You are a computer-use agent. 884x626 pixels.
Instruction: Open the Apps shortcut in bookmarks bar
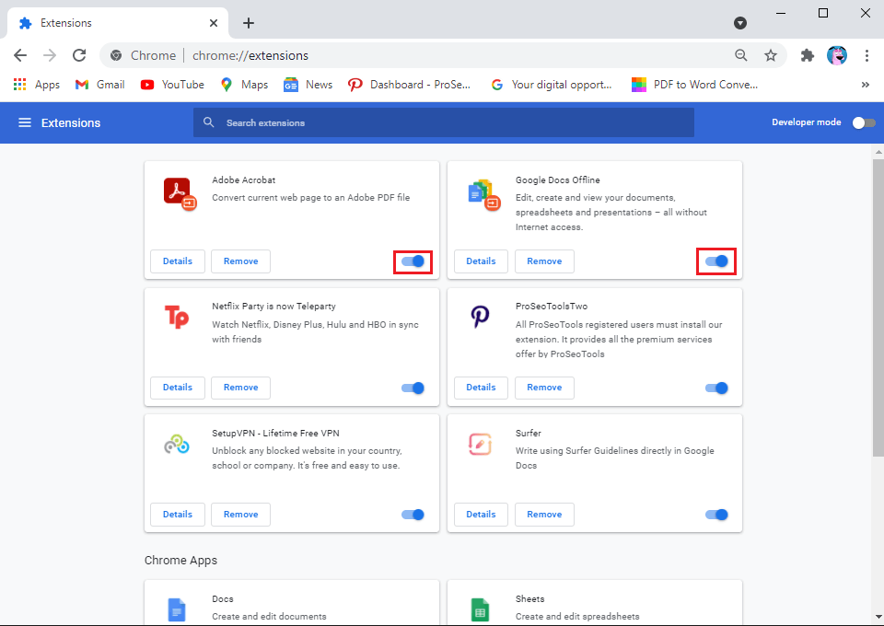coord(37,85)
